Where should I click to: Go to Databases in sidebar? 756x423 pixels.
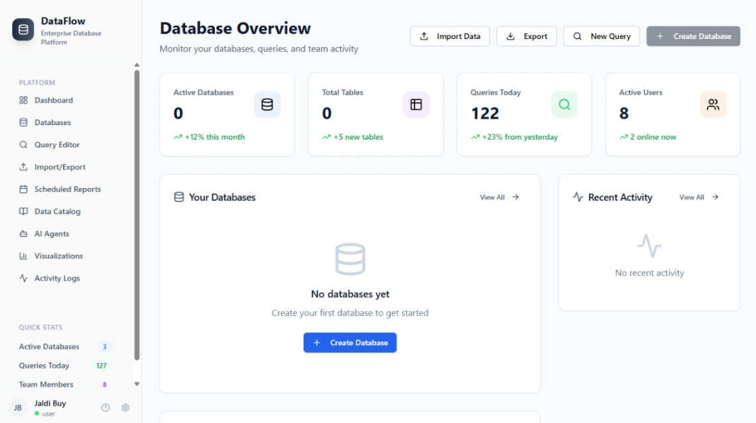[52, 122]
